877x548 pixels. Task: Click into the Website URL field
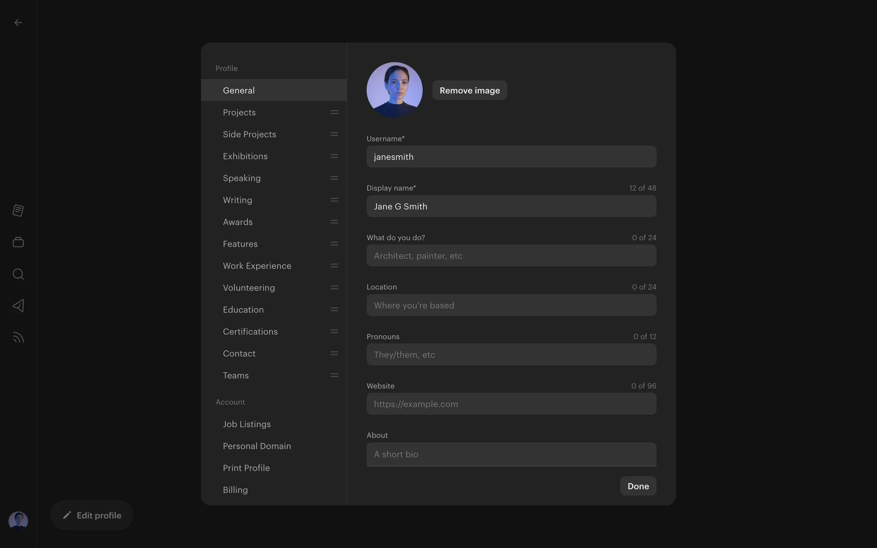511,404
